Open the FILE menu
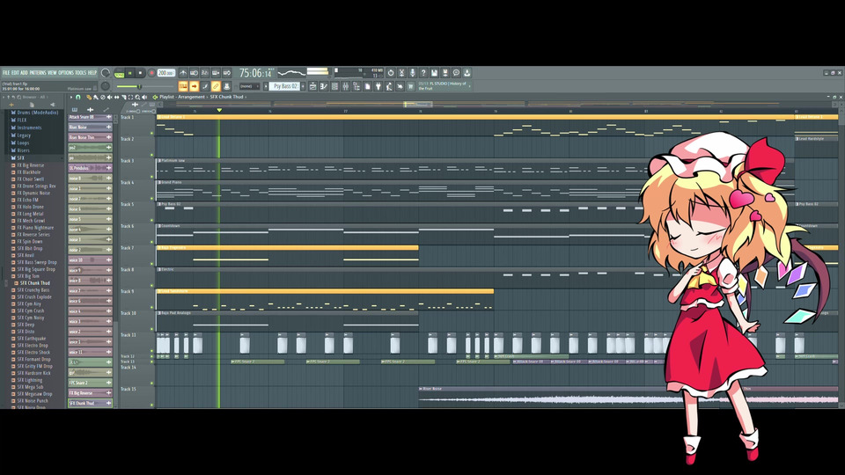 (6, 73)
